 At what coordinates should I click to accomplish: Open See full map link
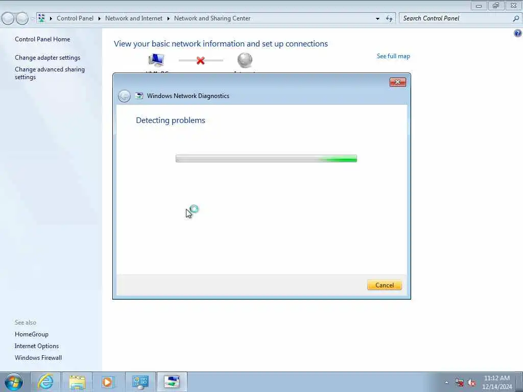point(393,56)
